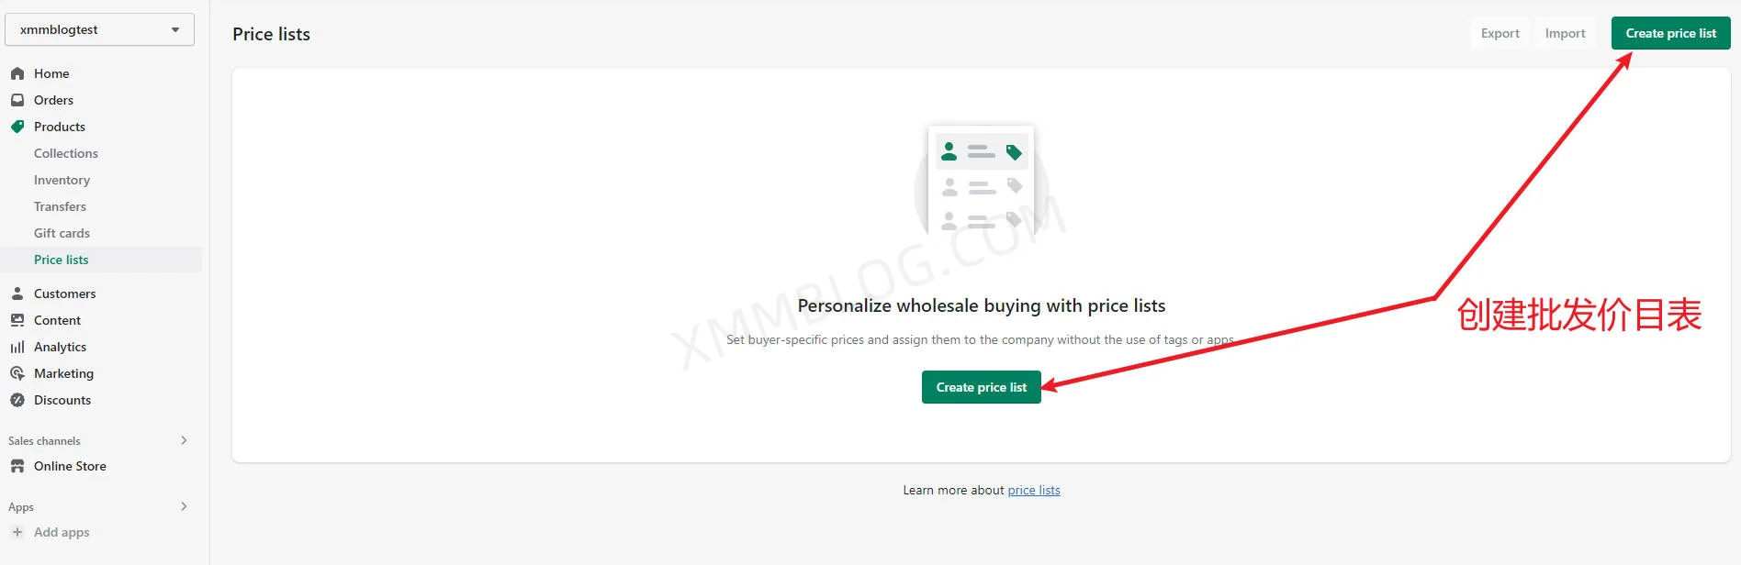Screen dimensions: 1741x565
Task: Open the Customers section icon
Action: coord(17,293)
